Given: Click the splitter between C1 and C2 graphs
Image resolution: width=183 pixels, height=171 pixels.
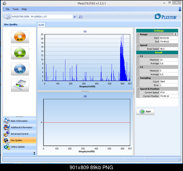Looking at the screenshot, I should 85,91.
